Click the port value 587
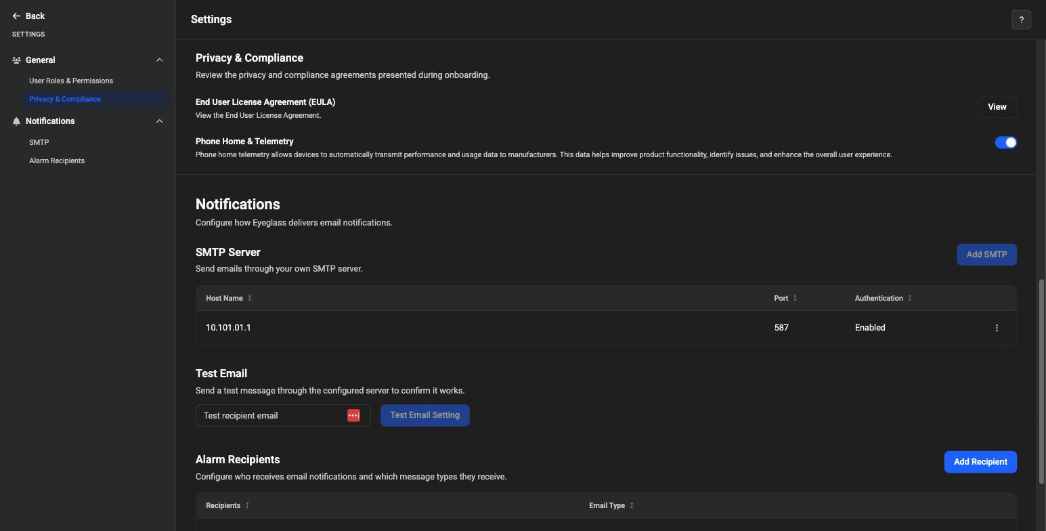 pyautogui.click(x=781, y=328)
